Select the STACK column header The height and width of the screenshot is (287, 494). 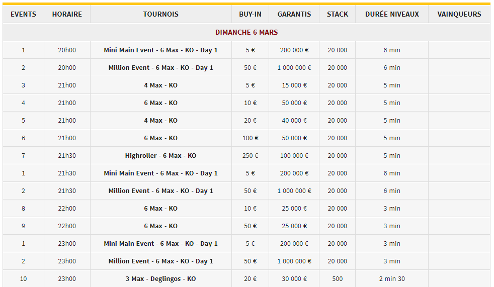pos(337,14)
